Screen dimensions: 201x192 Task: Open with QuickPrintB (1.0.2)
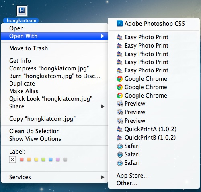[x=154, y=138]
